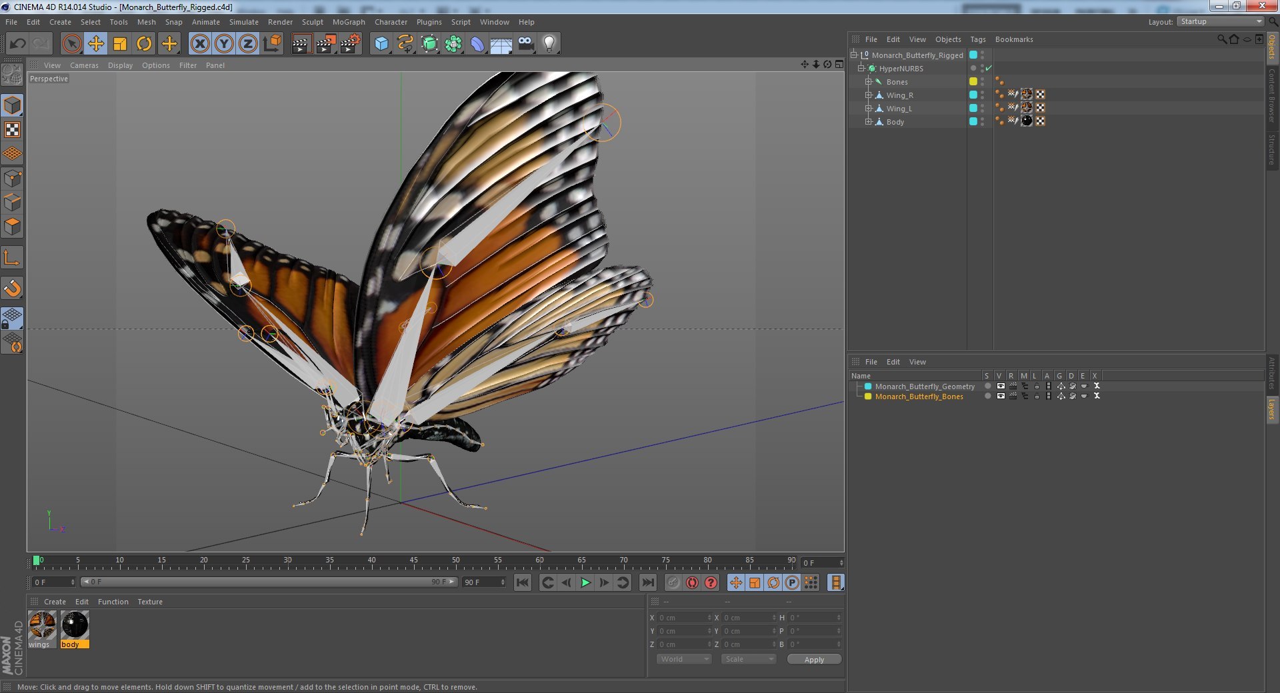
Task: Activate the Move tool in top toolbar
Action: 96,44
